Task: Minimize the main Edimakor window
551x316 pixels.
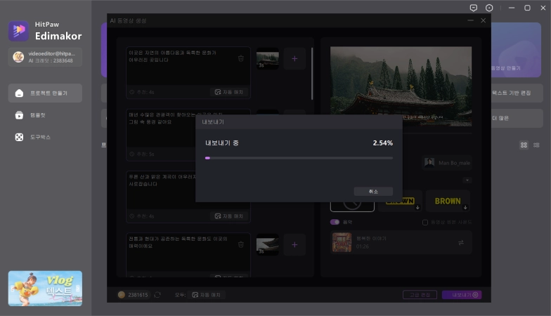Action: tap(512, 8)
